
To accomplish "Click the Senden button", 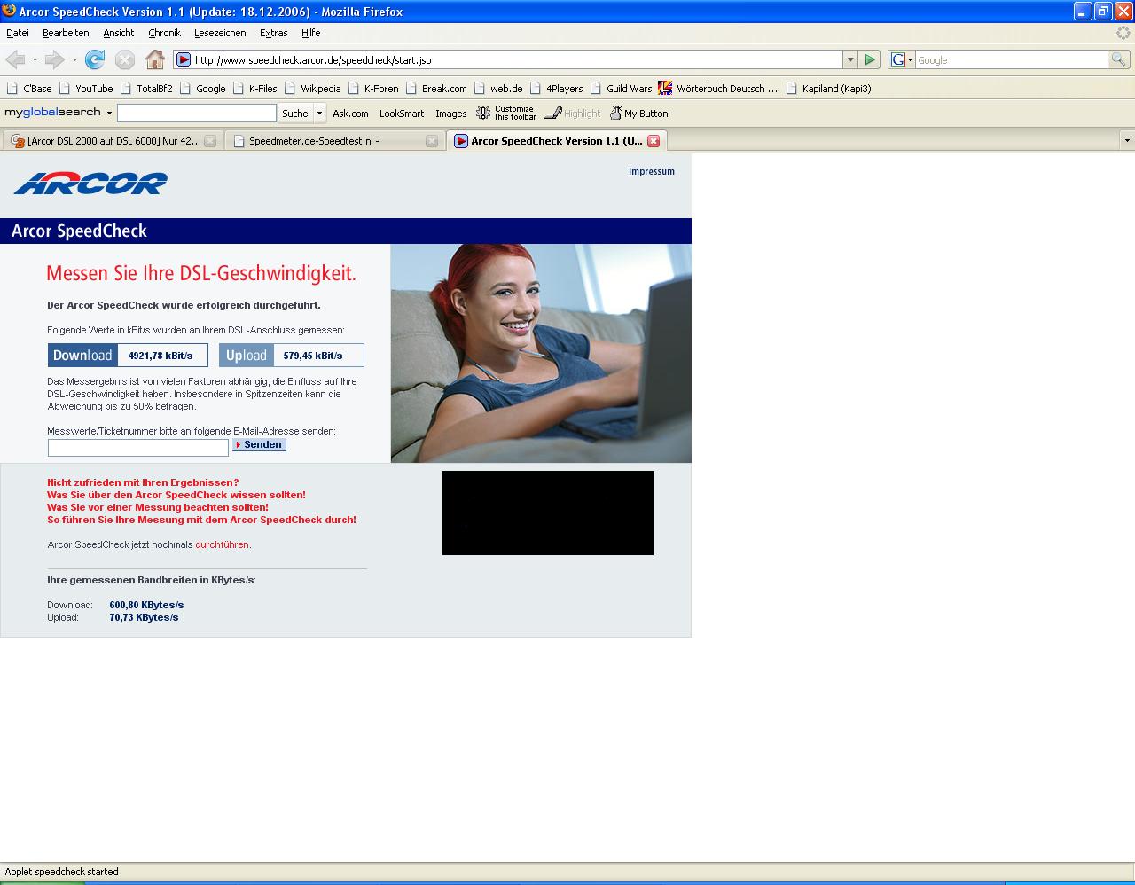I will pyautogui.click(x=259, y=444).
